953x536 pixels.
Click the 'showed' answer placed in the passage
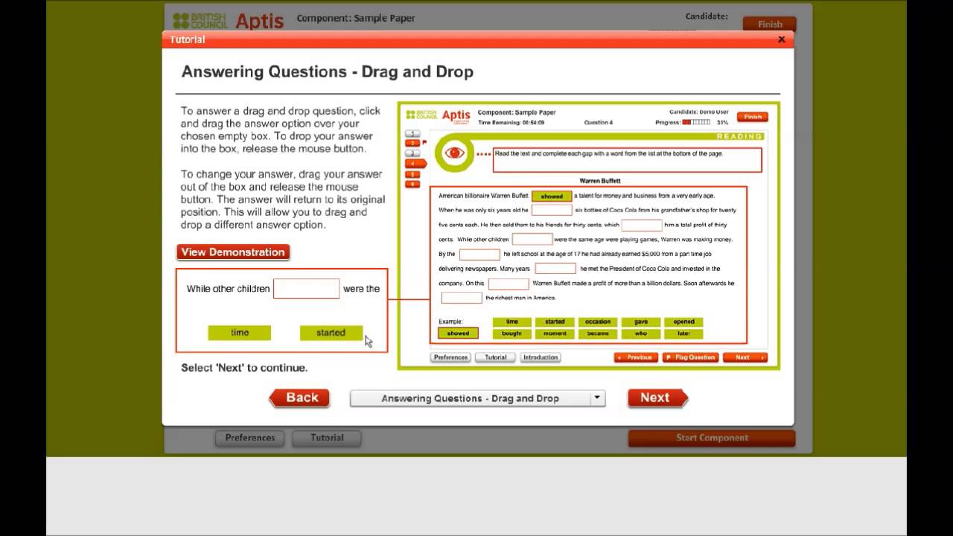552,196
